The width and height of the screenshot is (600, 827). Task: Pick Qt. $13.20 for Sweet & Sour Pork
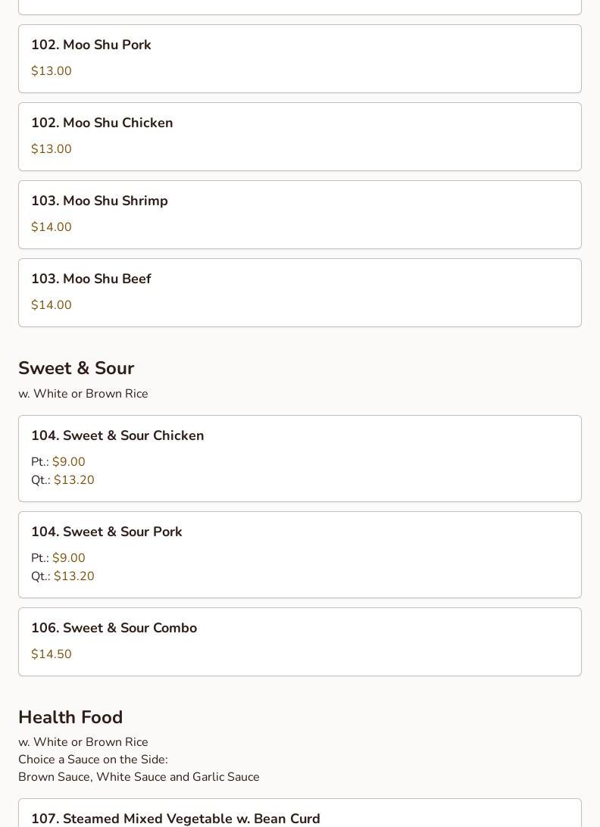click(73, 576)
